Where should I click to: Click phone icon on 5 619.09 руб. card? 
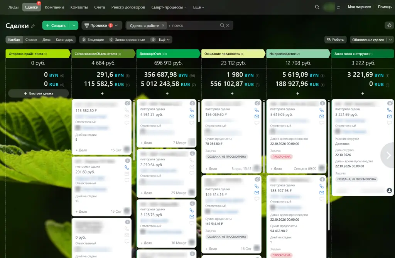click(322, 110)
